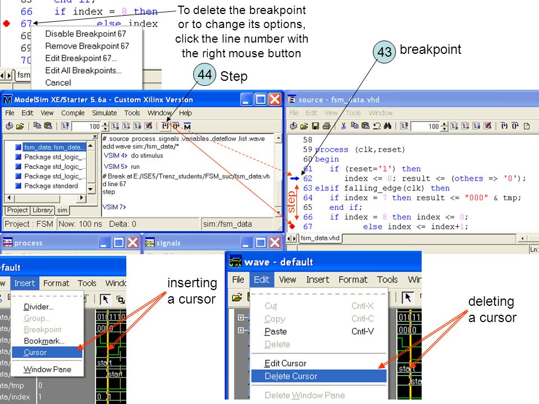Open the Compile menu in ModelSim main window
The height and width of the screenshot is (404, 539).
tap(72, 113)
